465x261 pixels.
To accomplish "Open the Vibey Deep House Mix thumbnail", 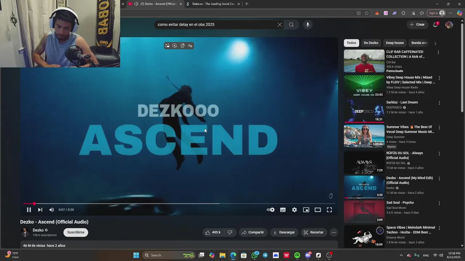I will point(364,86).
